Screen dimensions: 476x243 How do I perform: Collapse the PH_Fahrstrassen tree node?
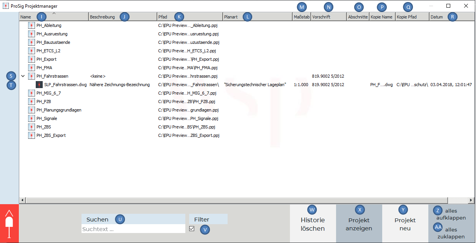pos(23,76)
